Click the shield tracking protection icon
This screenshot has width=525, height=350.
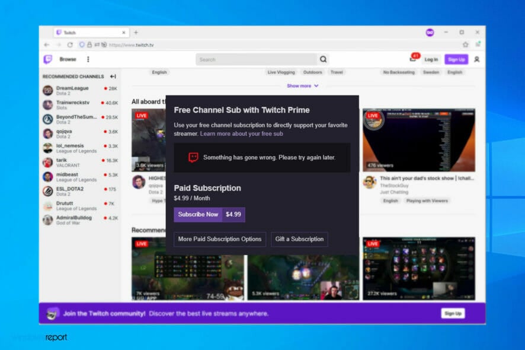coord(82,44)
